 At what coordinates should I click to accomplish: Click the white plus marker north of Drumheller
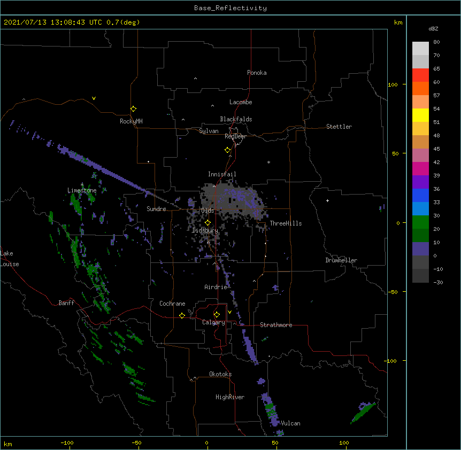point(327,200)
